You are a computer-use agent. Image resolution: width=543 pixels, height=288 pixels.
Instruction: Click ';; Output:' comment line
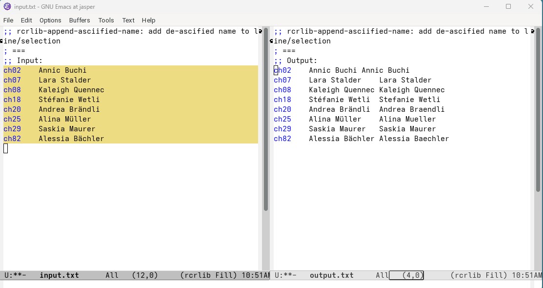295,61
